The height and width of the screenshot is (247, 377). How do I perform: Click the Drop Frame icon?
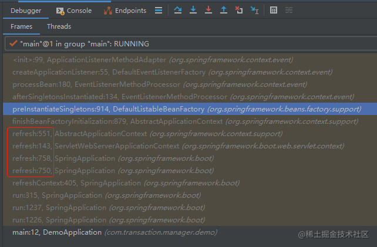pyautogui.click(x=239, y=10)
